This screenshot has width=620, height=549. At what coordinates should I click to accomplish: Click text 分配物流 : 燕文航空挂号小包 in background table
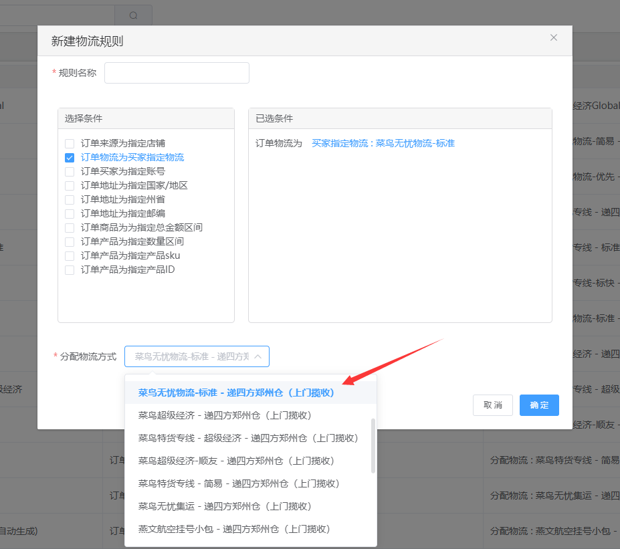(x=554, y=531)
